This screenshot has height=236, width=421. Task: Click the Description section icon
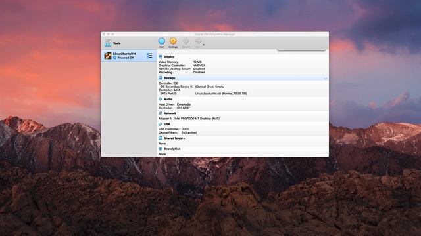coord(161,149)
